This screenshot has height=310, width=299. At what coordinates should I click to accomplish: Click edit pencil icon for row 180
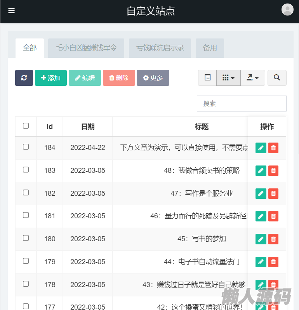point(261,239)
